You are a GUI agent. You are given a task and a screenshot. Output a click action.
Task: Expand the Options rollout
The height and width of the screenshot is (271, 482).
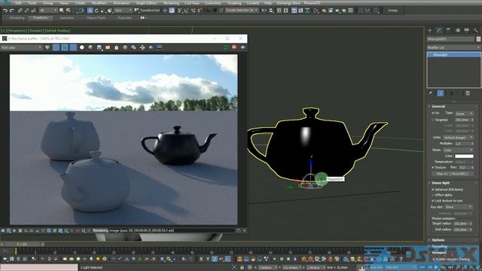[x=438, y=240]
